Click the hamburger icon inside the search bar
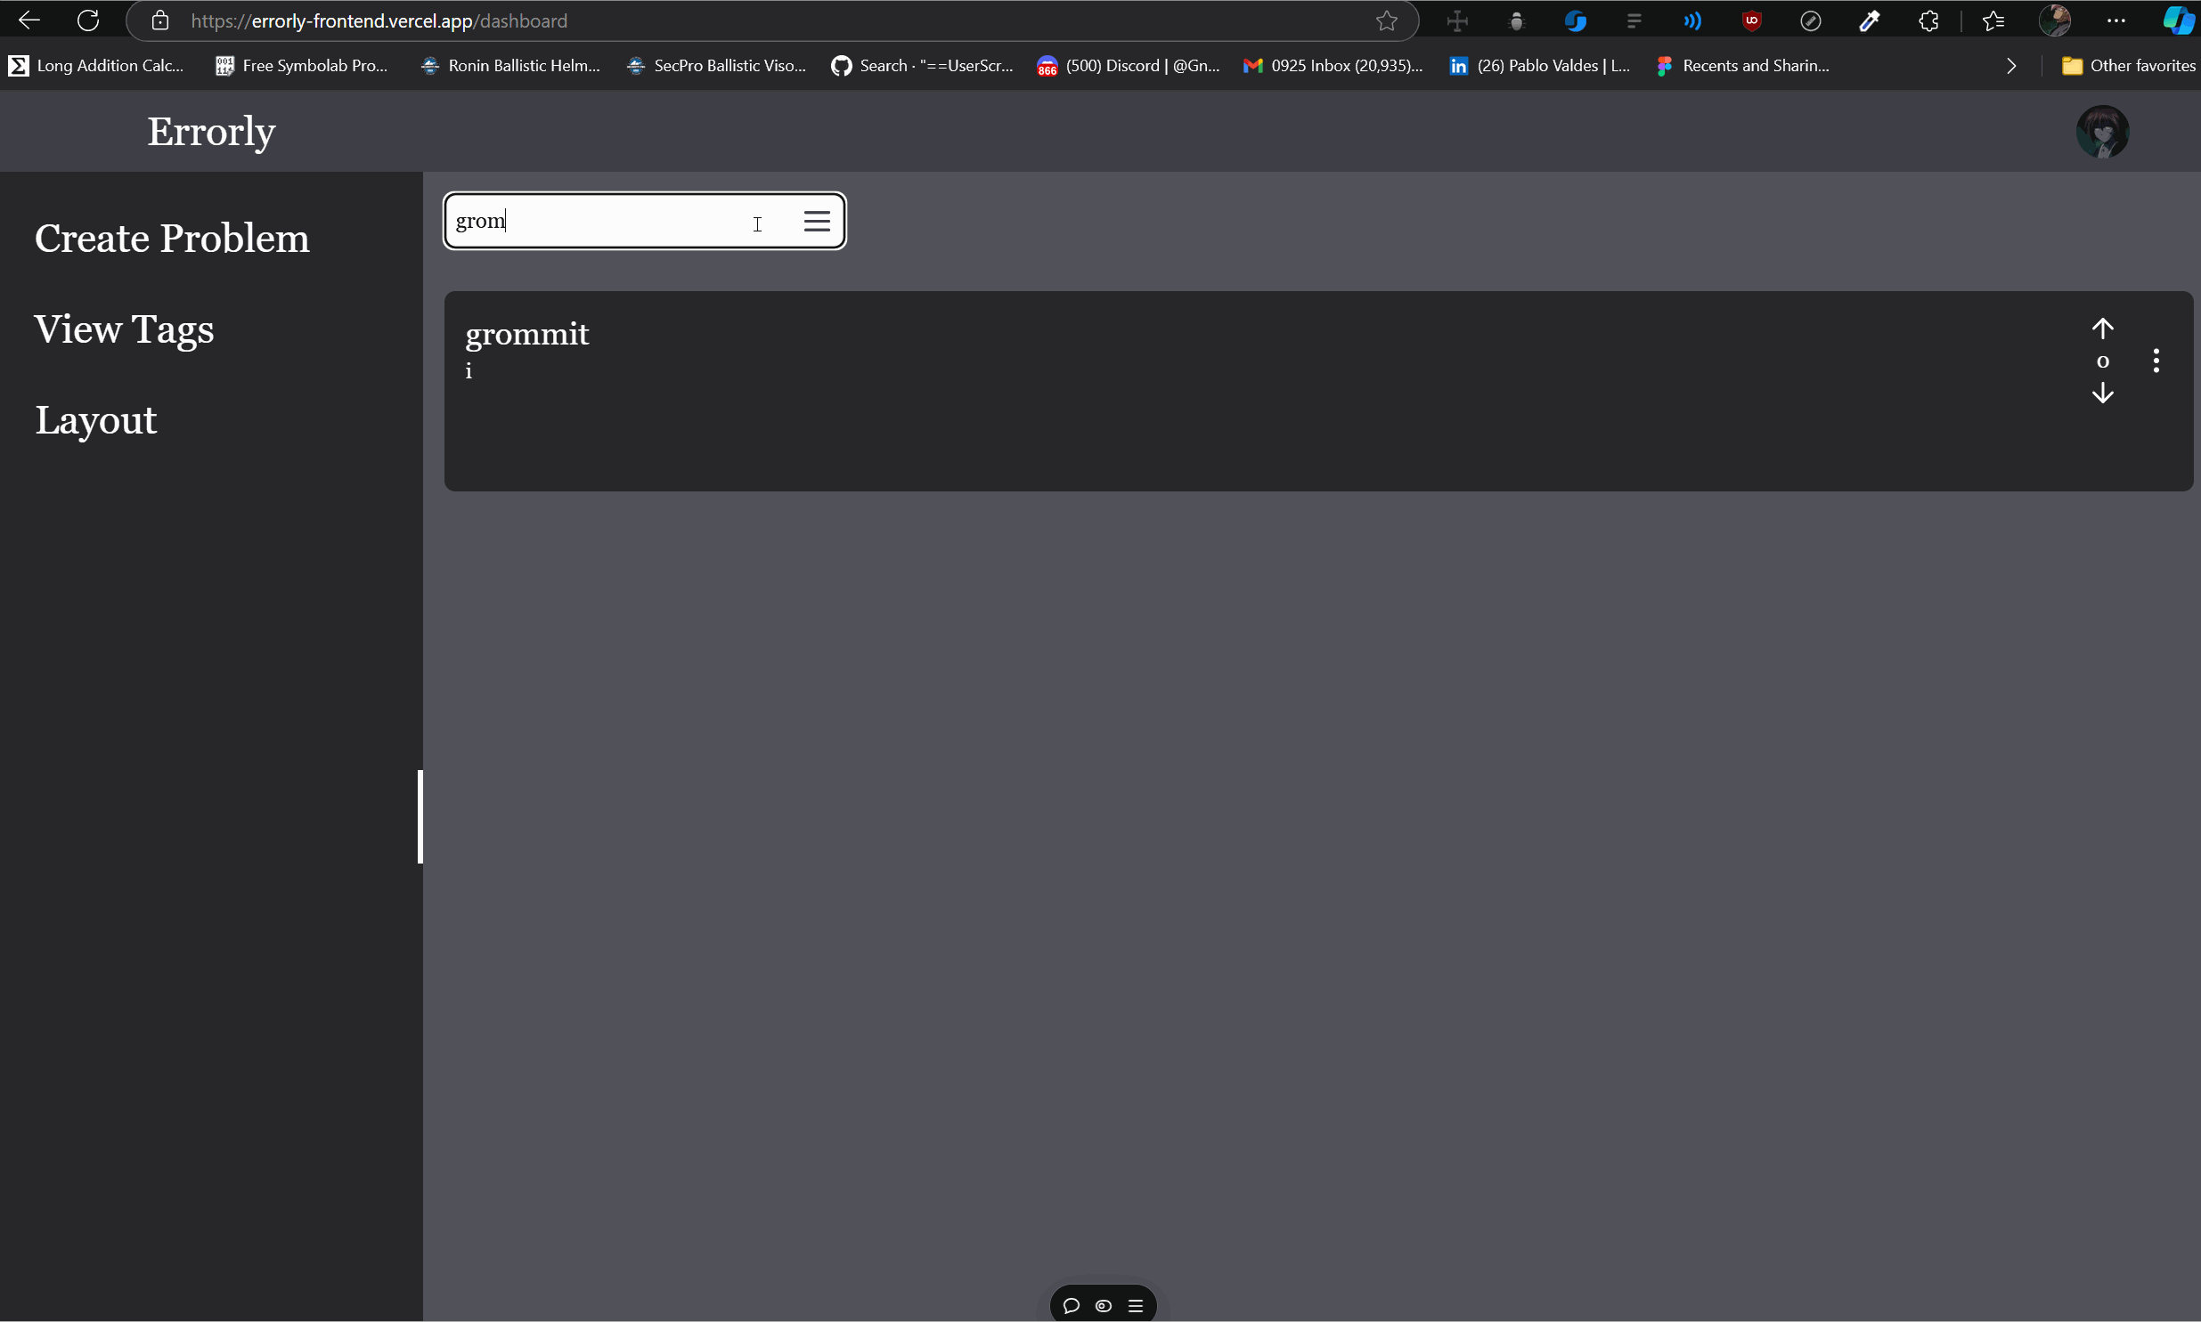2201x1322 pixels. coord(817,220)
